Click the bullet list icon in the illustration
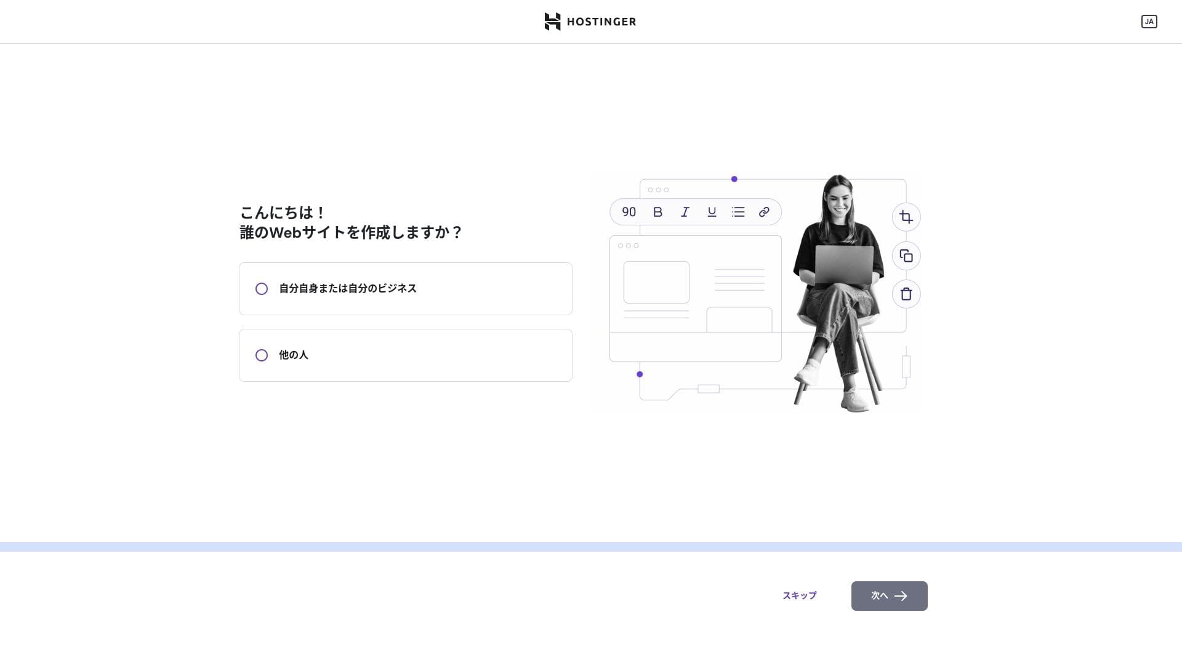The height and width of the screenshot is (665, 1182). click(738, 212)
